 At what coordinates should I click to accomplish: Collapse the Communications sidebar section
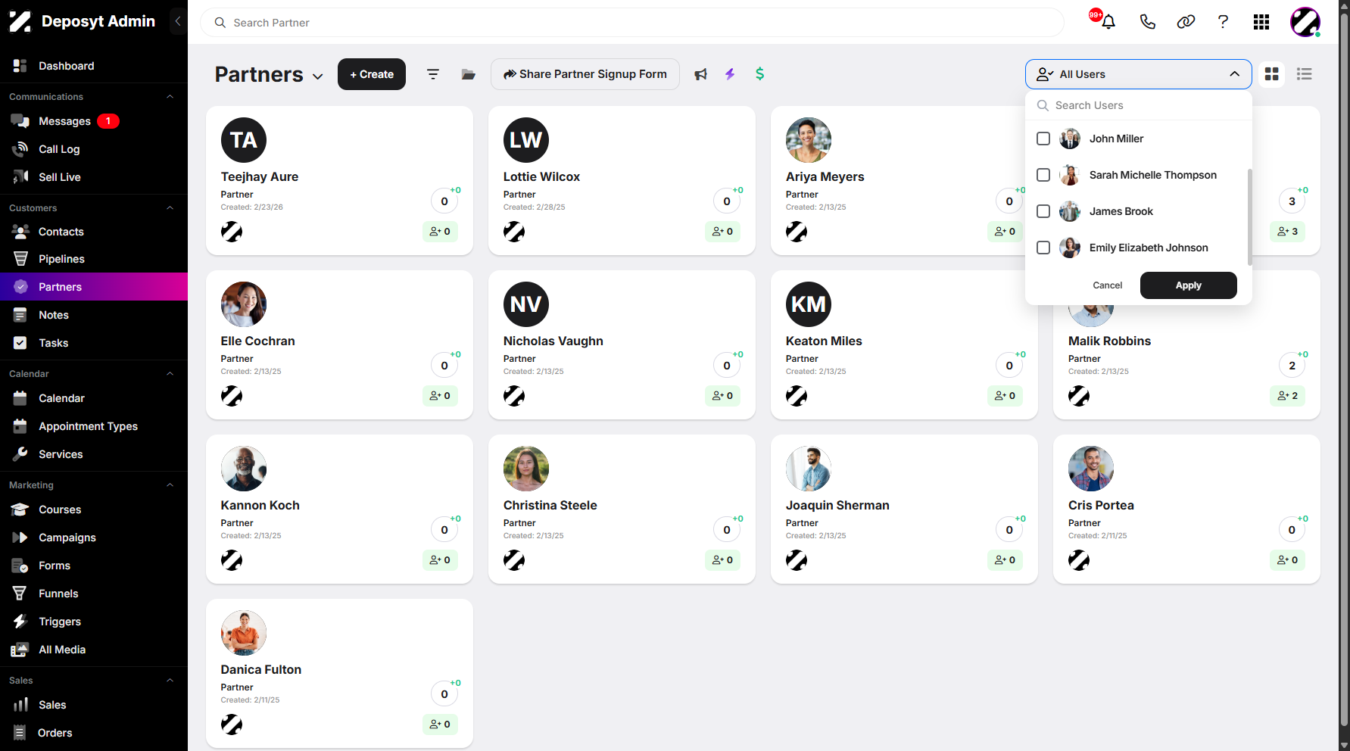170,97
